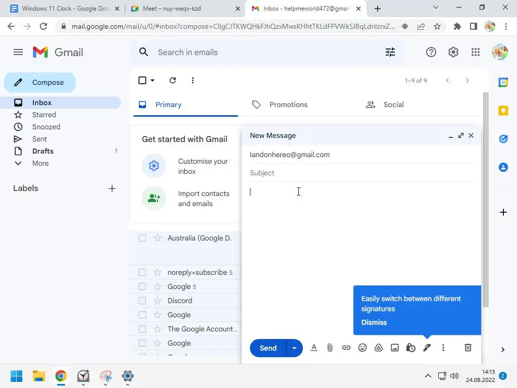
Task: Open the select dropdown arrow beside checkbox
Action: point(152,80)
